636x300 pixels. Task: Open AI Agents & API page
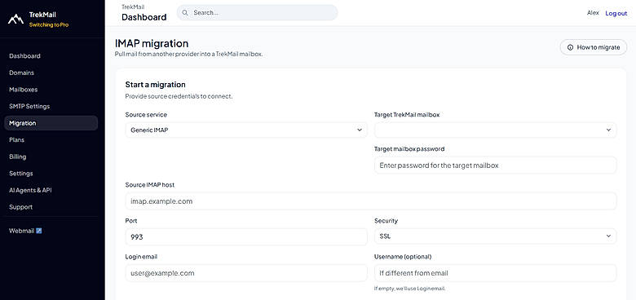30,190
